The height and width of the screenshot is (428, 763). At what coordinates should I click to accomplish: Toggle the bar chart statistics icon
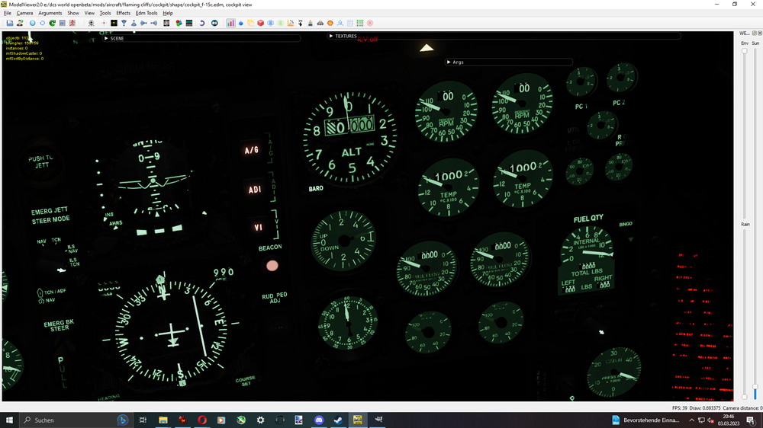click(230, 23)
